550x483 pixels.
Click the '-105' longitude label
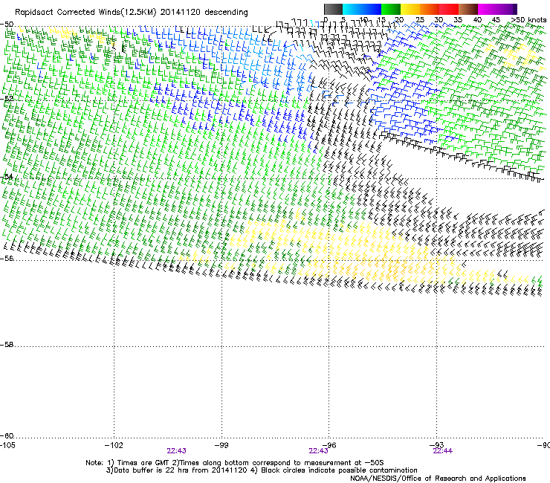[x=7, y=445]
